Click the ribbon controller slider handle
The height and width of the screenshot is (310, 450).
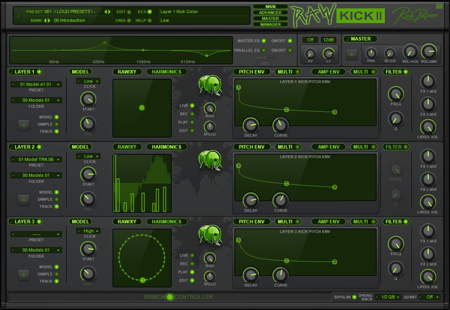[x=170, y=297]
